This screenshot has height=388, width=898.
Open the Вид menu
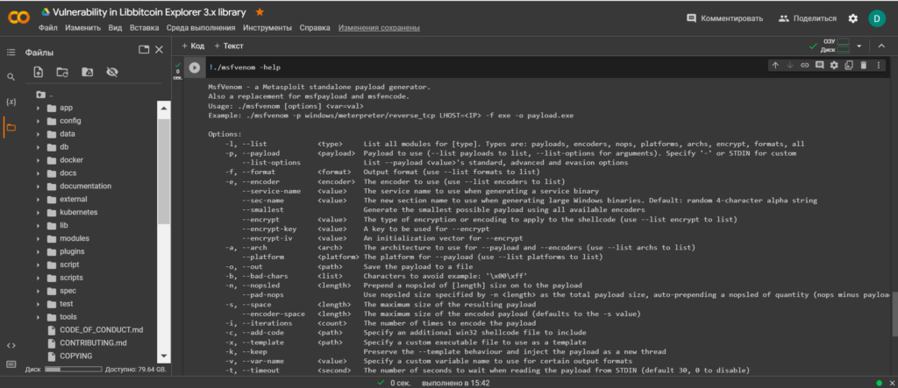click(115, 27)
